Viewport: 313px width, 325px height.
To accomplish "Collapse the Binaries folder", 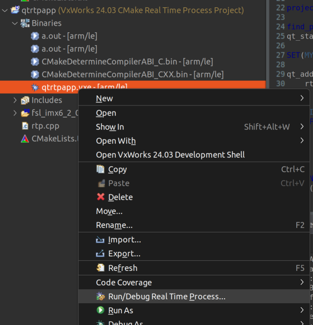I will pyautogui.click(x=15, y=23).
